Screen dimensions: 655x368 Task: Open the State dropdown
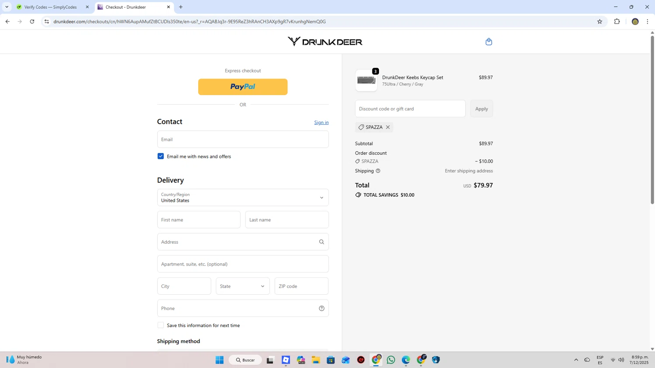click(x=243, y=286)
